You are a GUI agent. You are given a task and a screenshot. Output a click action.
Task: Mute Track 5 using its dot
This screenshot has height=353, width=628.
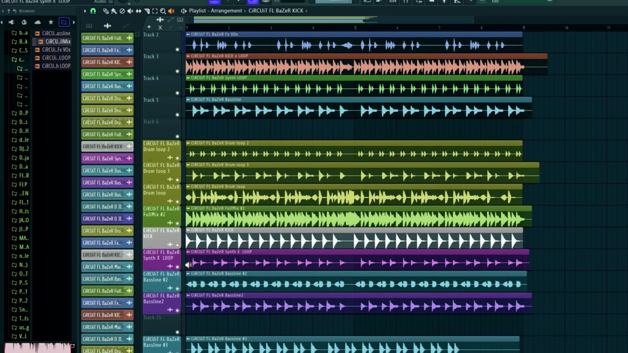pyautogui.click(x=178, y=115)
